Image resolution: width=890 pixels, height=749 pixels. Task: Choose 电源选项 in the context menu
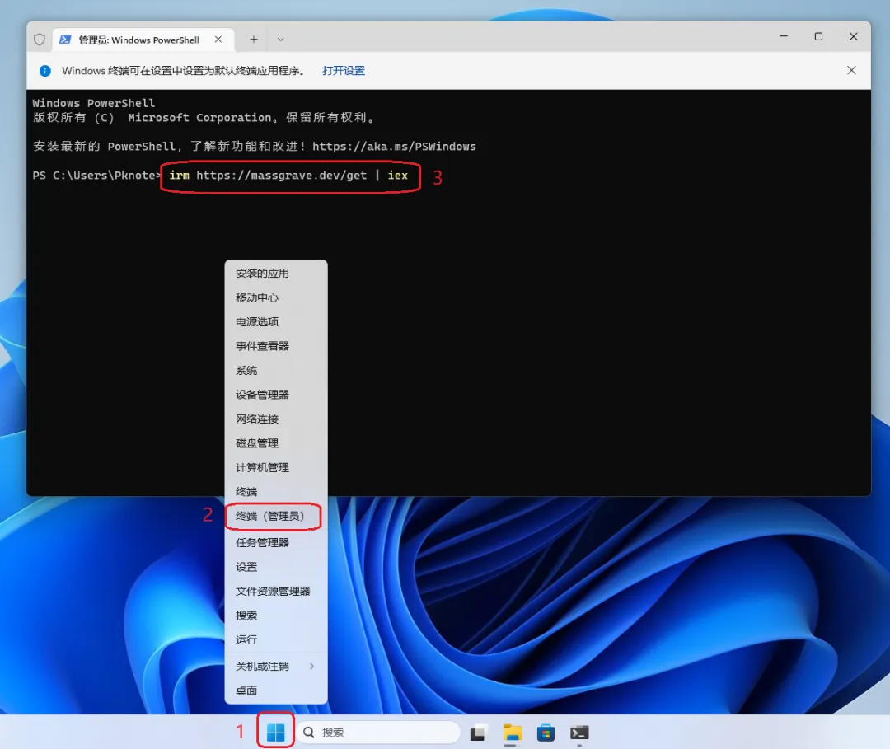276,321
